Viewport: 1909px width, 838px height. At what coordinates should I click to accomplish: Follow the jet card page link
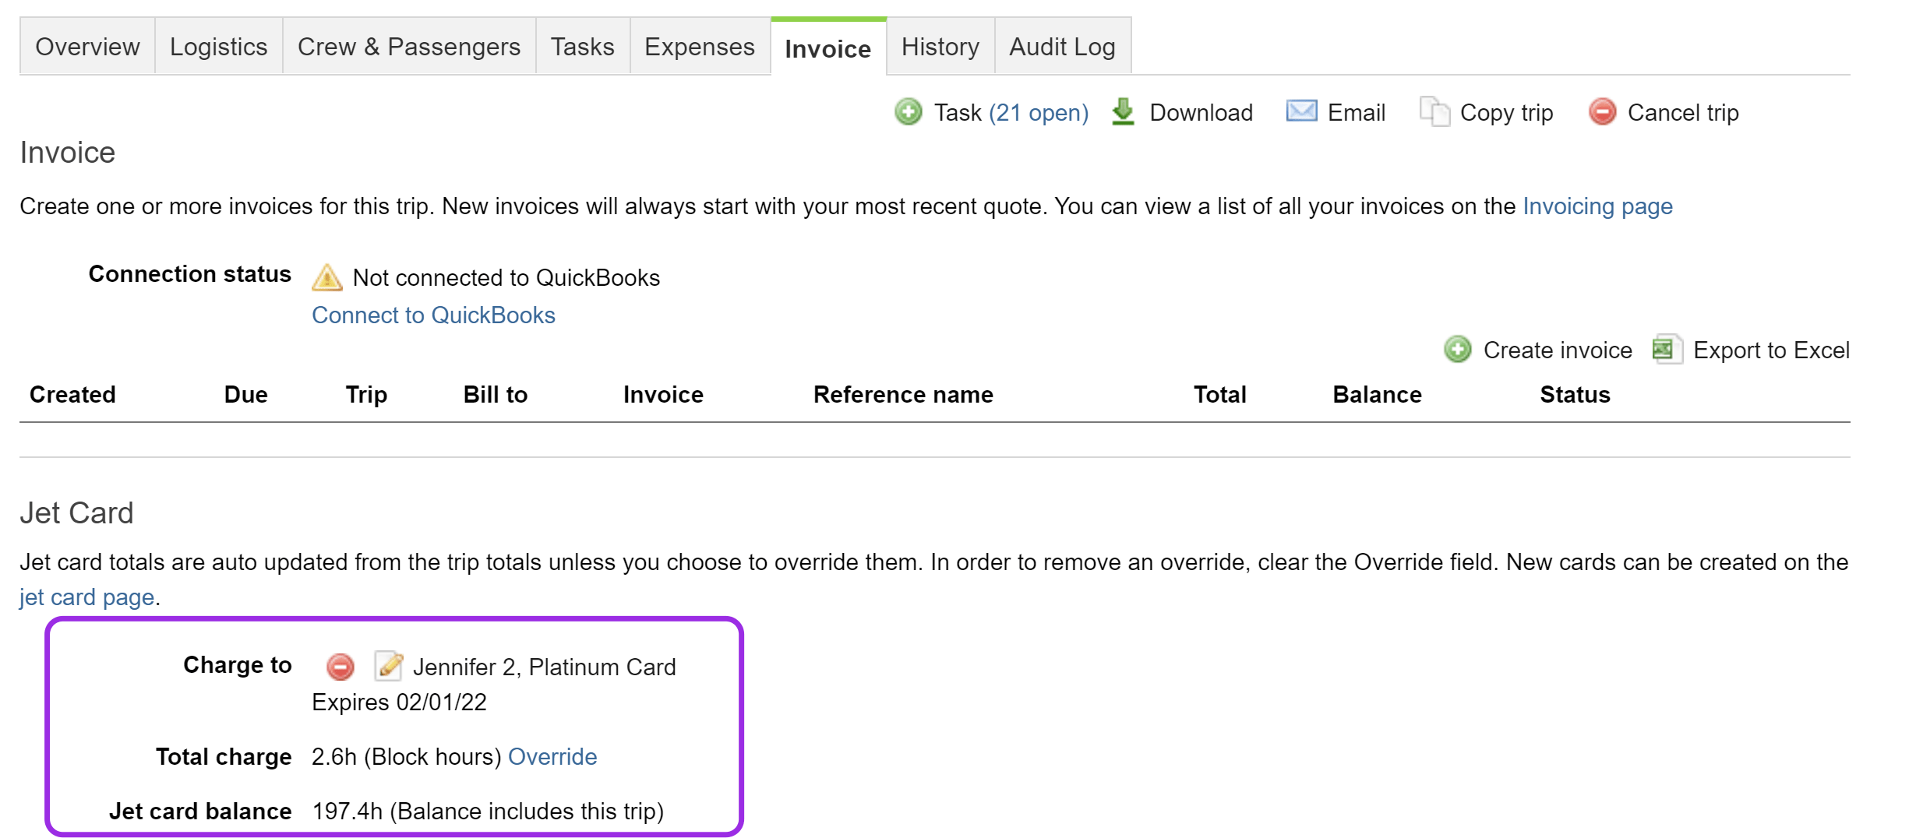(x=86, y=597)
